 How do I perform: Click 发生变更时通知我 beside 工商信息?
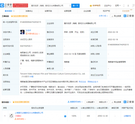click(19, 16)
